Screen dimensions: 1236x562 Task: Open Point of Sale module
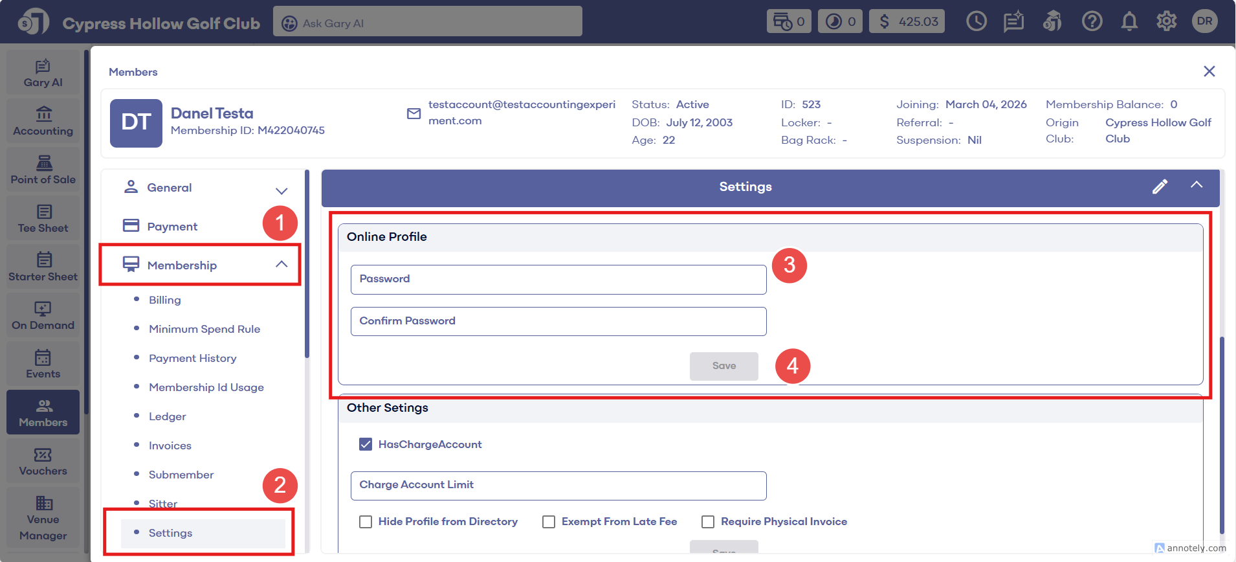coord(43,170)
